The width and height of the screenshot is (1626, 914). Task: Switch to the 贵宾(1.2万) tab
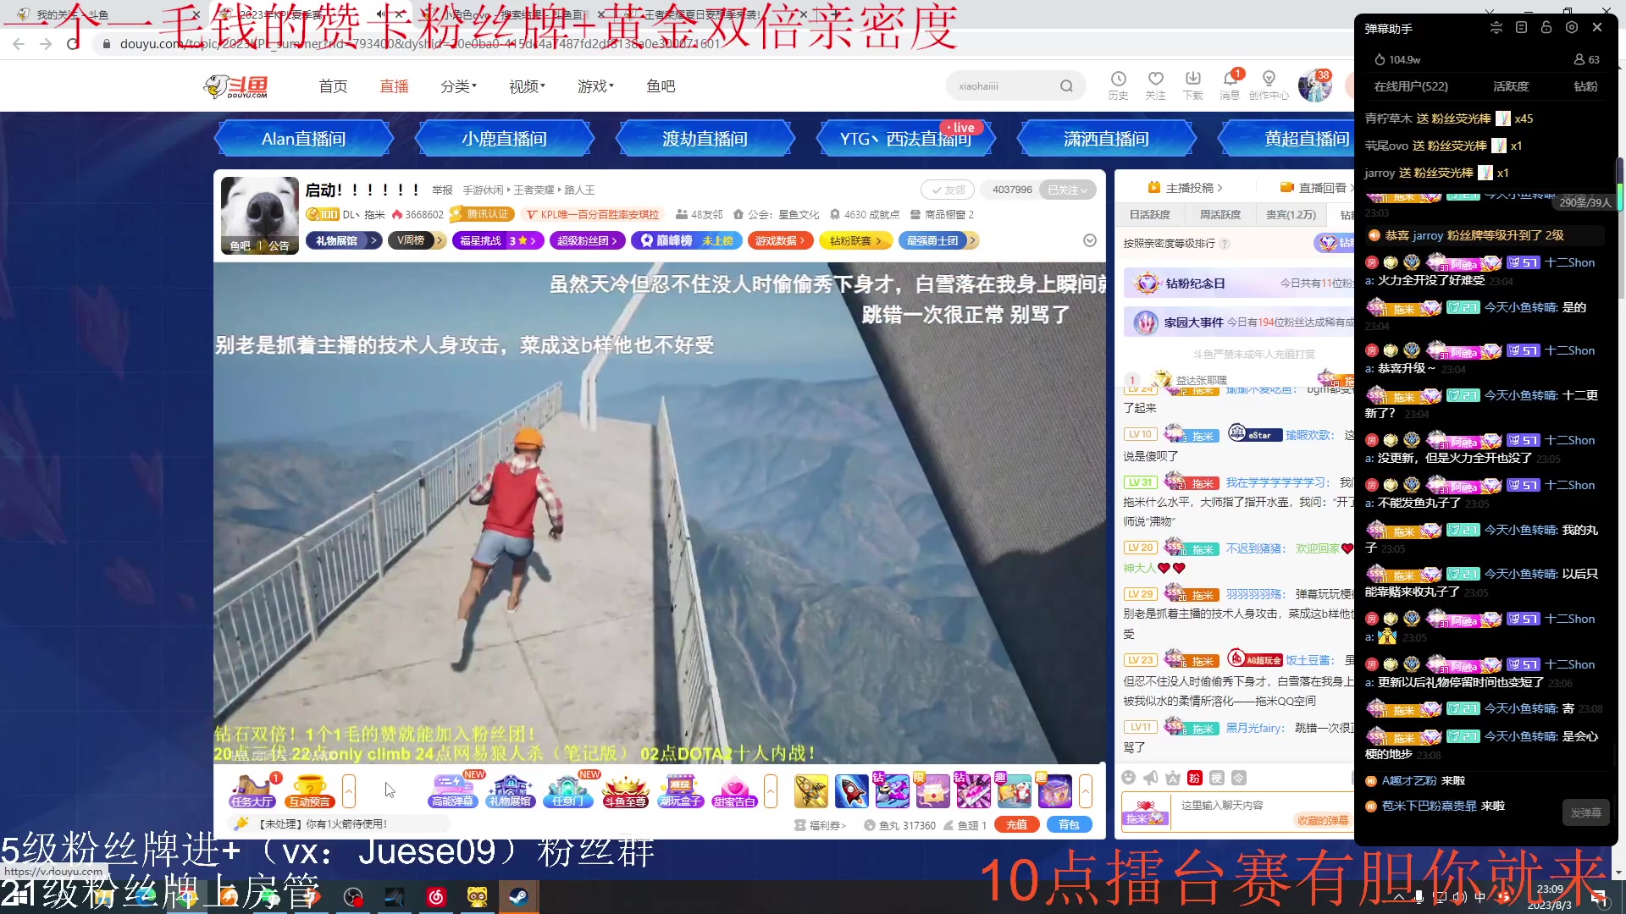pos(1291,214)
